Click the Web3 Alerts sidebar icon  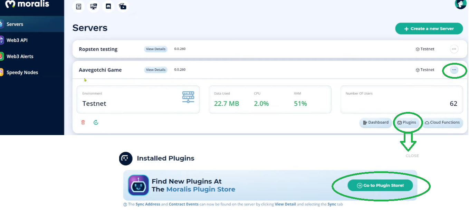pyautogui.click(x=1, y=56)
